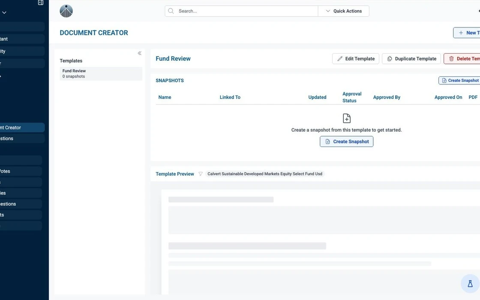
Task: Open the flask lab floating button
Action: (470, 284)
